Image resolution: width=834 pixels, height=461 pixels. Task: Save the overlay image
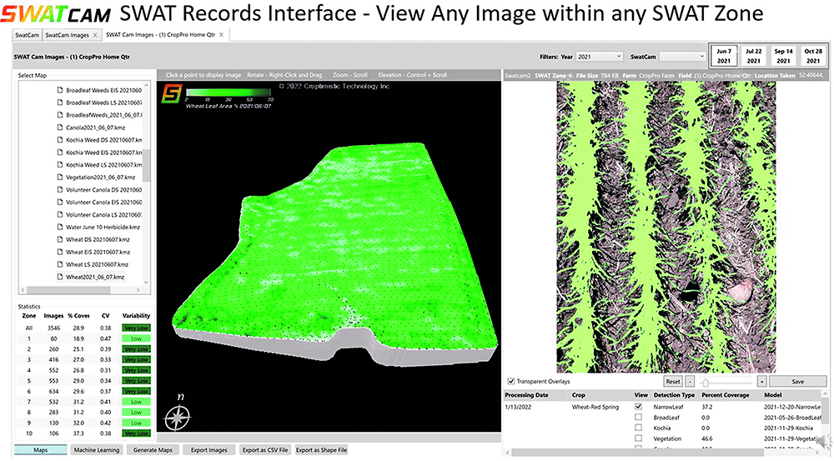click(797, 381)
